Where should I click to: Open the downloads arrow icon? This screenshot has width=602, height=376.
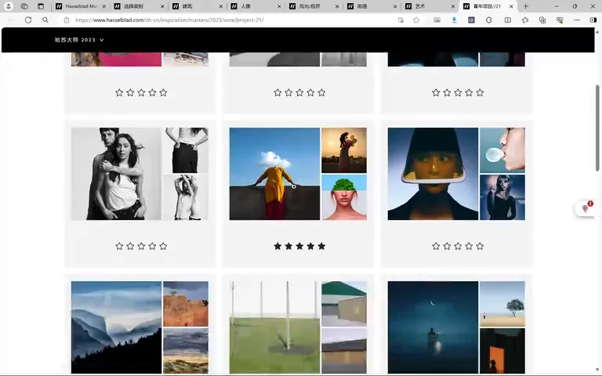click(x=454, y=20)
